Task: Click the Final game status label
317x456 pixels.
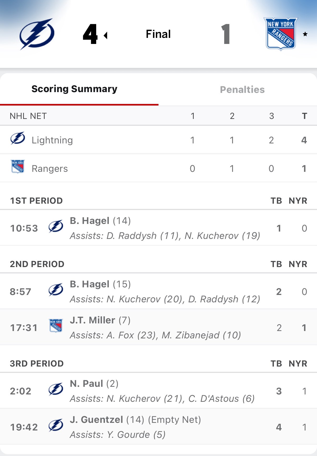Action: 158,34
